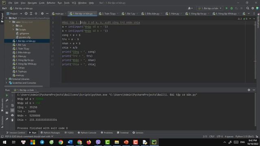Image resolution: width=260 pixels, height=146 pixels.
Task: Open Viber from the taskbar
Action: [98, 142]
